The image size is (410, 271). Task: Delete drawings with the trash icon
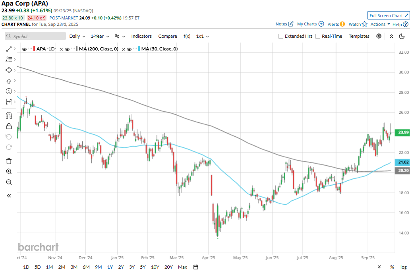coord(9,161)
